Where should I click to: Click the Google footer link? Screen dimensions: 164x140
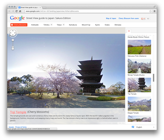click(11, 127)
